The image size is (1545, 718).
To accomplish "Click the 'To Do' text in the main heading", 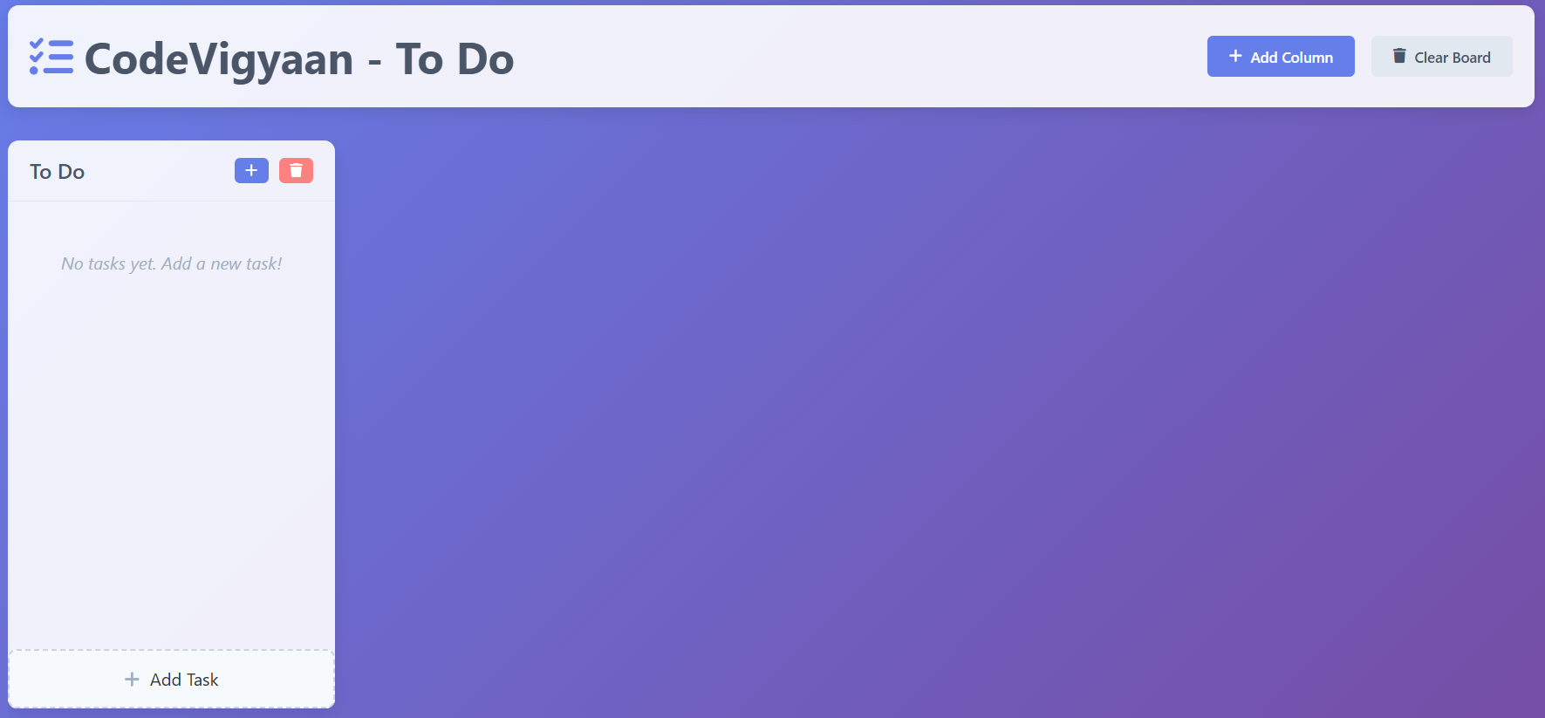I will click(455, 59).
